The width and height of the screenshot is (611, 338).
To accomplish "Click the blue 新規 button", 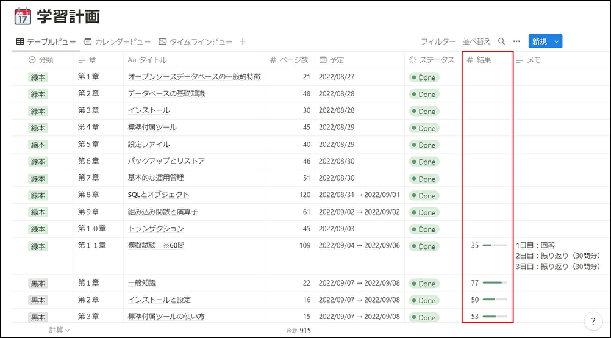I will point(540,41).
